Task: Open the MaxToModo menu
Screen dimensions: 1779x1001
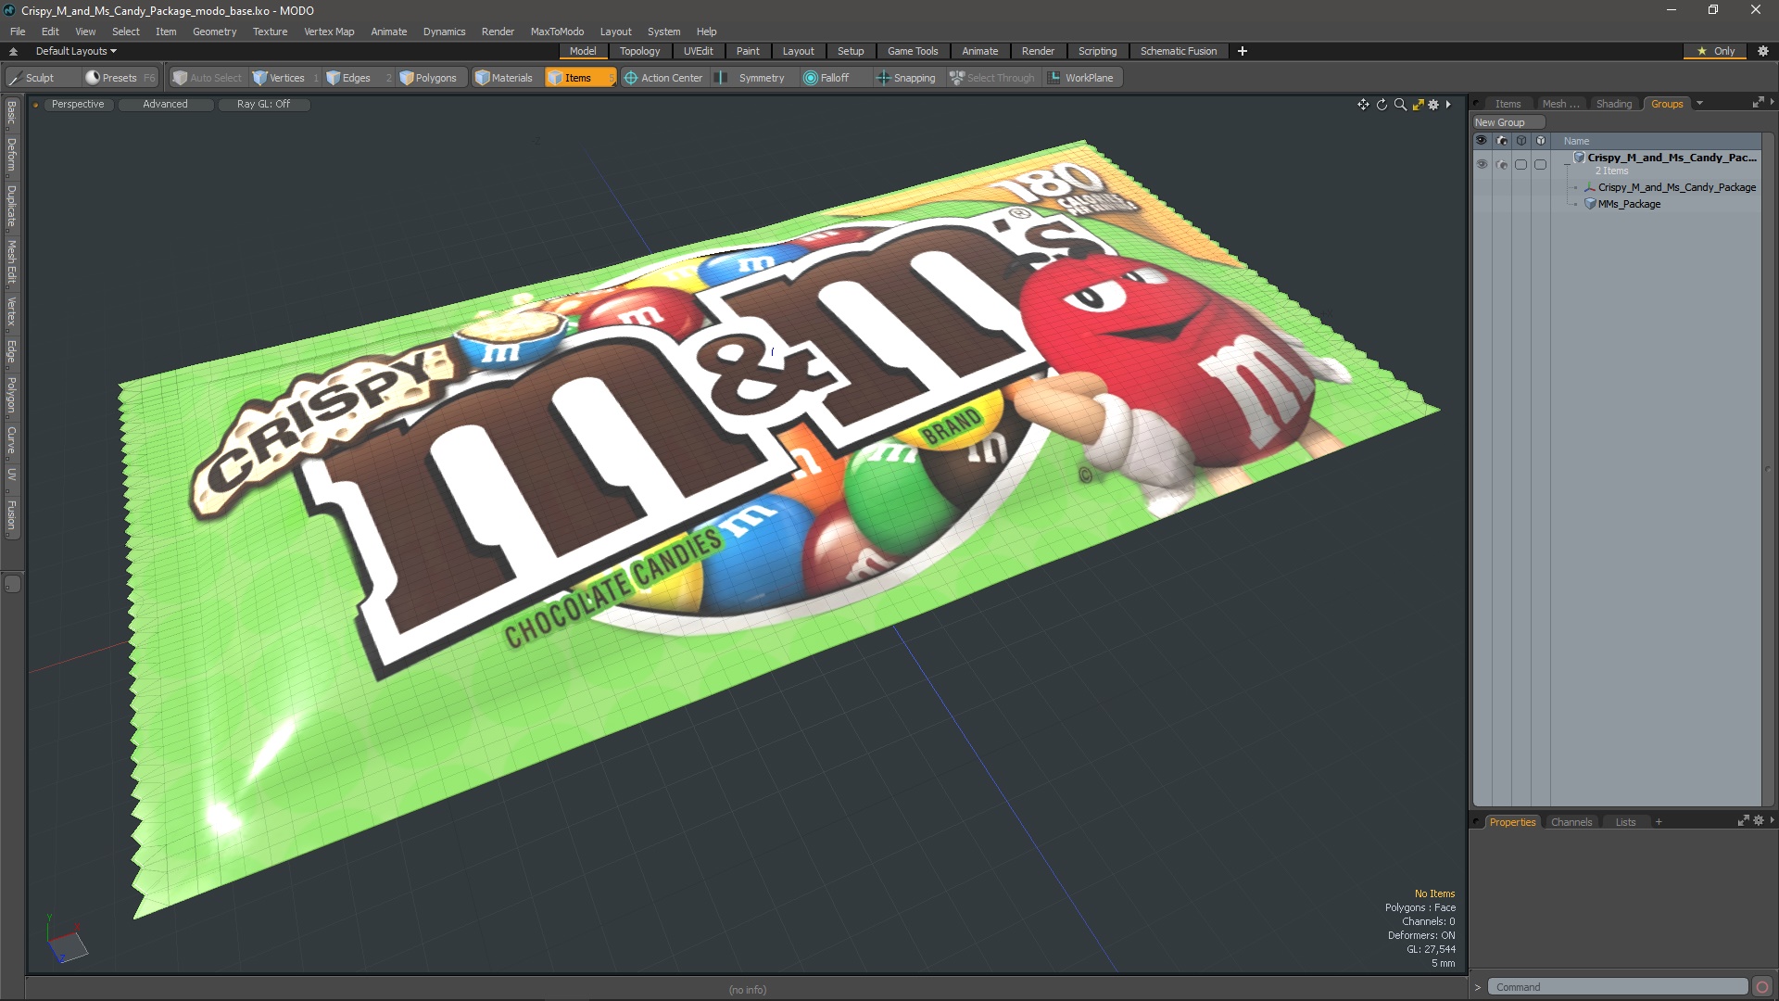Action: click(557, 32)
